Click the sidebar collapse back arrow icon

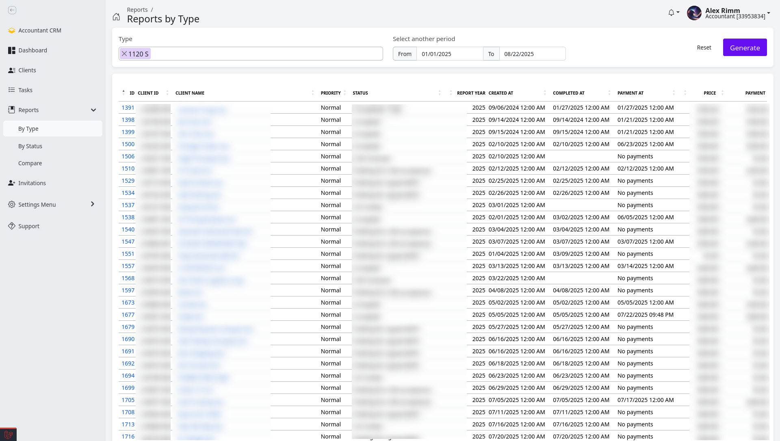pyautogui.click(x=12, y=10)
